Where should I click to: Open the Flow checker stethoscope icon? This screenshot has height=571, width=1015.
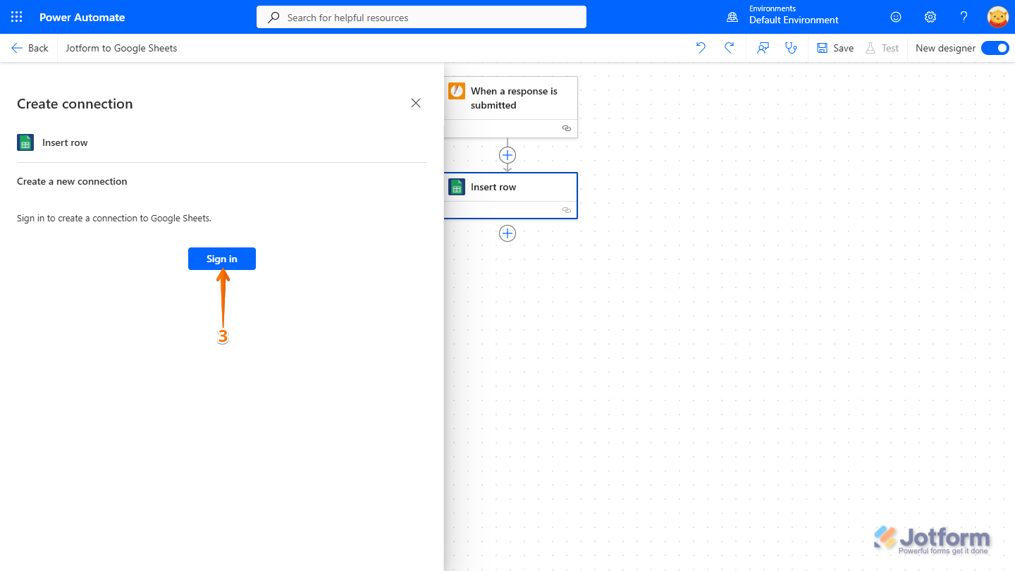(791, 48)
